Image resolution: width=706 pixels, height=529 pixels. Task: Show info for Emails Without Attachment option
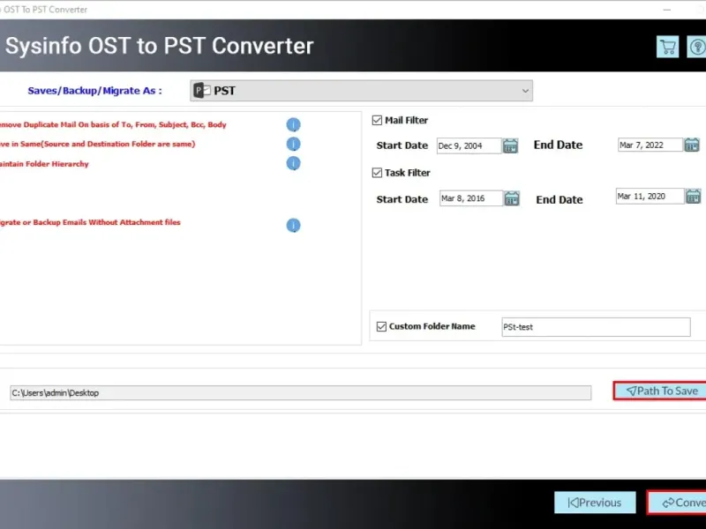[293, 226]
